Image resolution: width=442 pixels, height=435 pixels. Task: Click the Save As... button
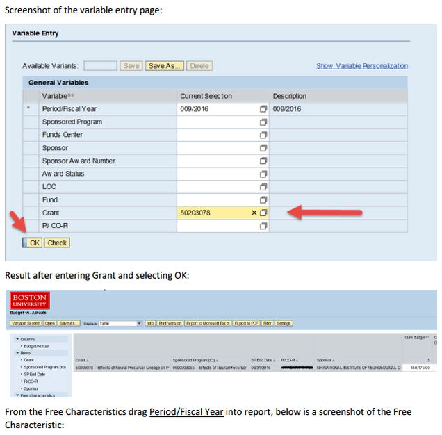pos(165,66)
